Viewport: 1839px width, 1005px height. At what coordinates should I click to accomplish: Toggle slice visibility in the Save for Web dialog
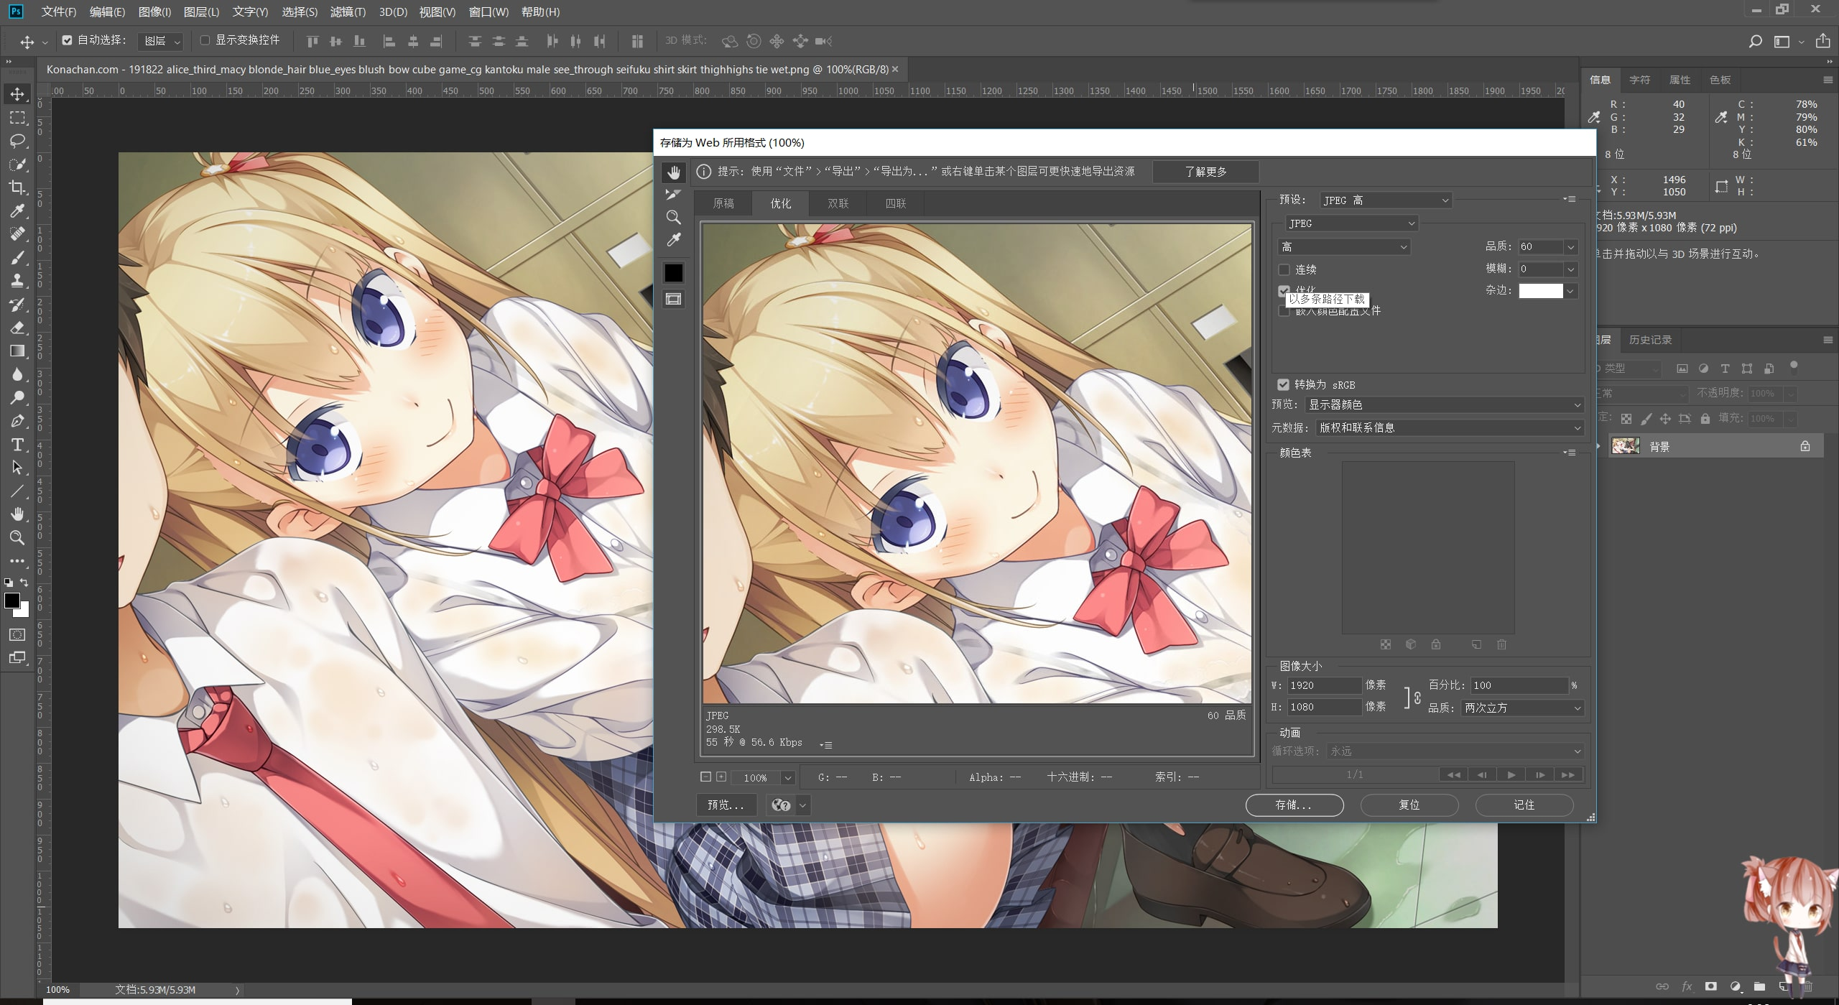click(674, 300)
